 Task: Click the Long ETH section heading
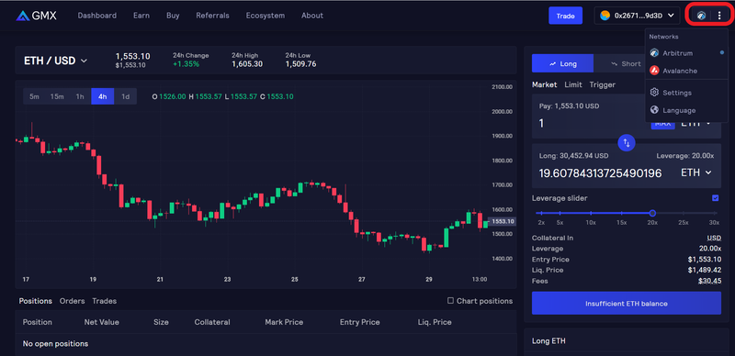point(548,341)
